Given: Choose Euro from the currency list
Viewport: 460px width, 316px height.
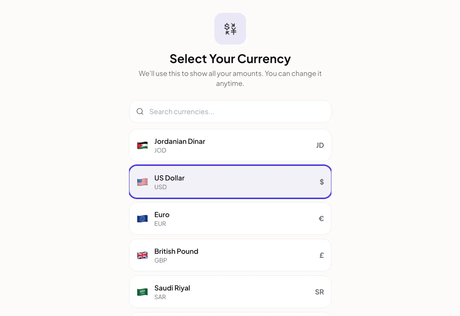Looking at the screenshot, I should coord(230,218).
